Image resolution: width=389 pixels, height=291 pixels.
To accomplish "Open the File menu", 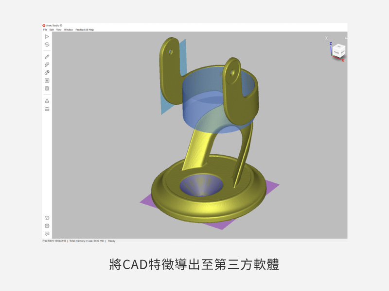I will (x=45, y=29).
